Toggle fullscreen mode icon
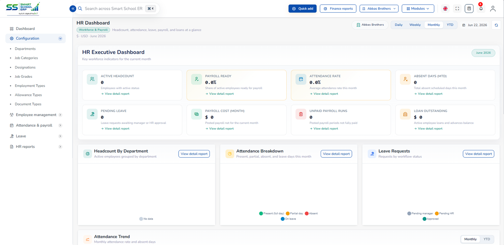 click(x=457, y=8)
